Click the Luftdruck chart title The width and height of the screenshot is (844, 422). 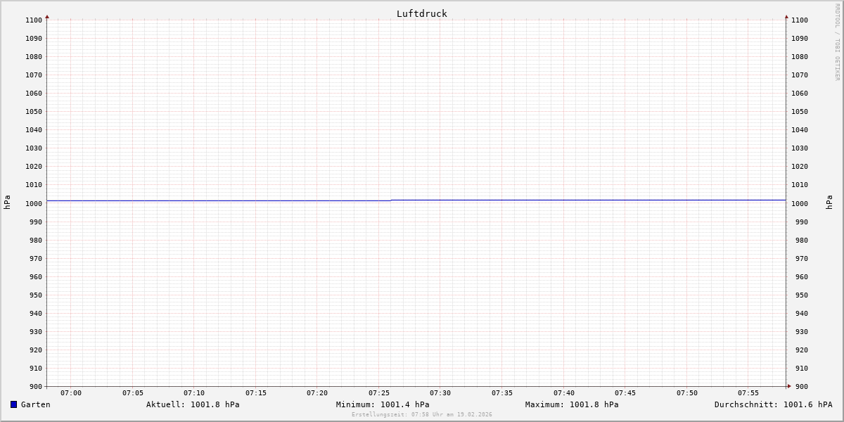coord(421,13)
